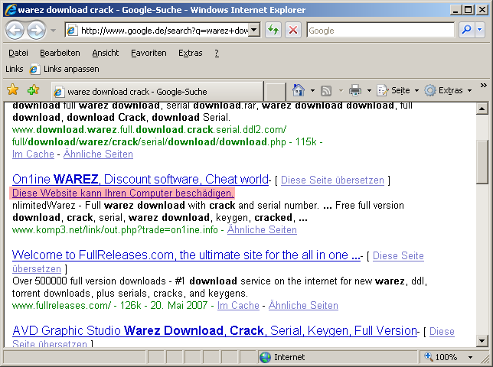Open Ähnliche Seiten next to komp3.net URL
The image size is (493, 367).
pos(262,230)
